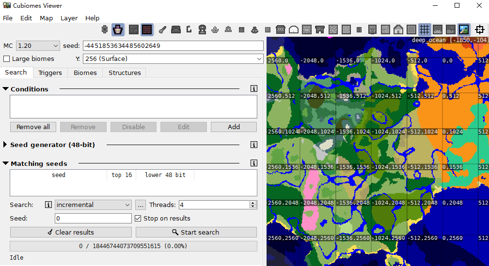
Task: Open the Layer menu
Action: click(69, 18)
